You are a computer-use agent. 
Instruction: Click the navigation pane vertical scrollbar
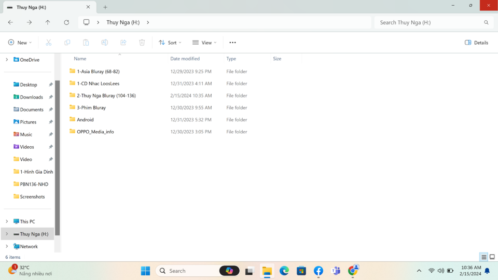(58, 157)
